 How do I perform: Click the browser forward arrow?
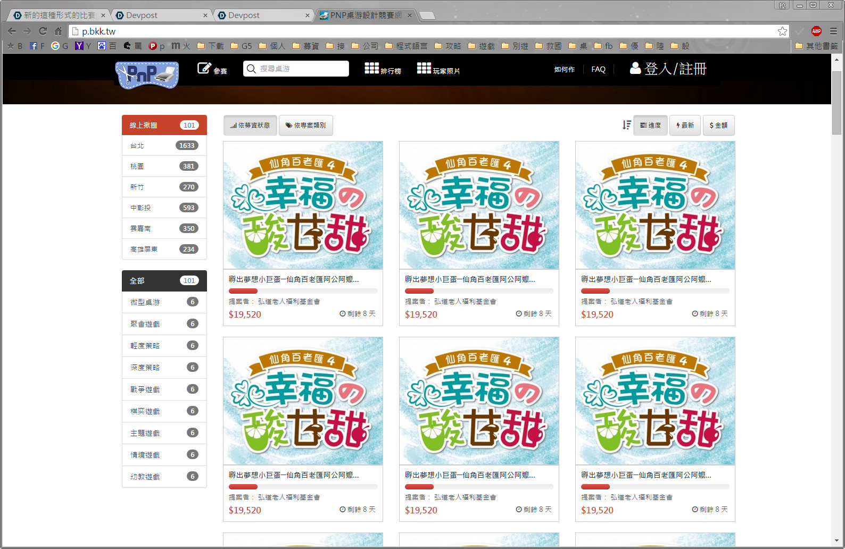pyautogui.click(x=27, y=31)
